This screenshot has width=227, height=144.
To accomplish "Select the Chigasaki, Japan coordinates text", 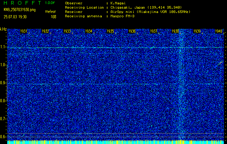I will (146, 8).
